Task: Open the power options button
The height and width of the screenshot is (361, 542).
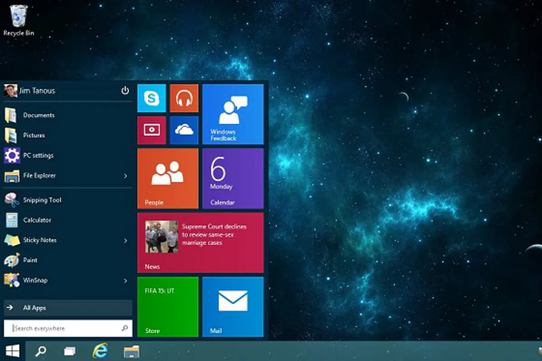Action: point(125,91)
